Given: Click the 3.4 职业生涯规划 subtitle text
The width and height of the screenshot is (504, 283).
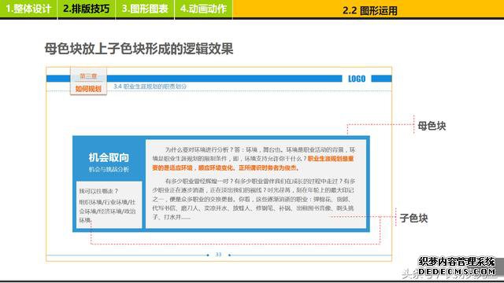Looking at the screenshot, I should [150, 86].
